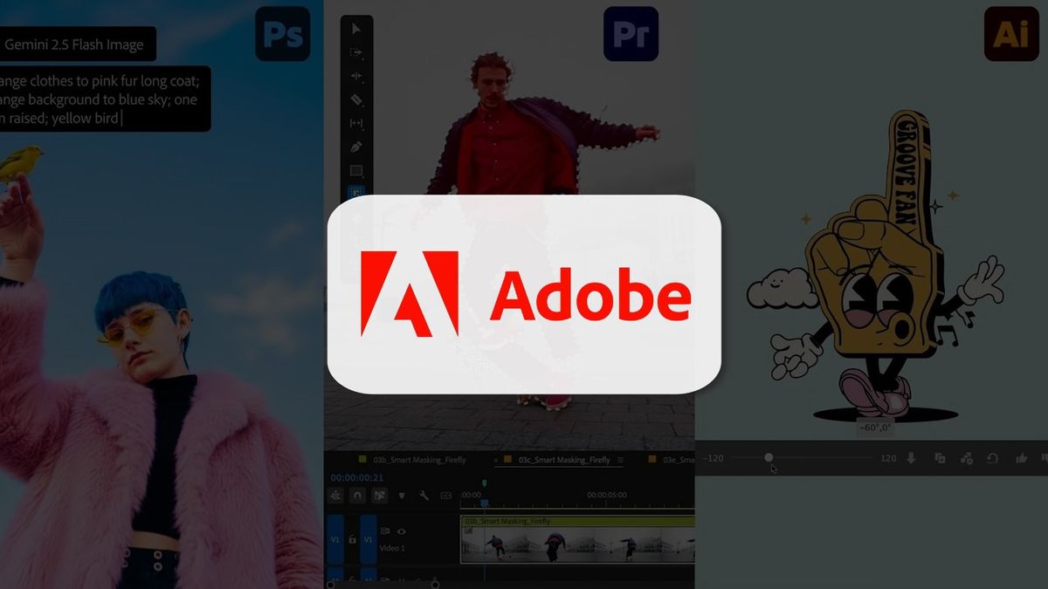Viewport: 1048px width, 589px height.
Task: Toggle Video 1 track eye visibility
Action: pos(402,531)
